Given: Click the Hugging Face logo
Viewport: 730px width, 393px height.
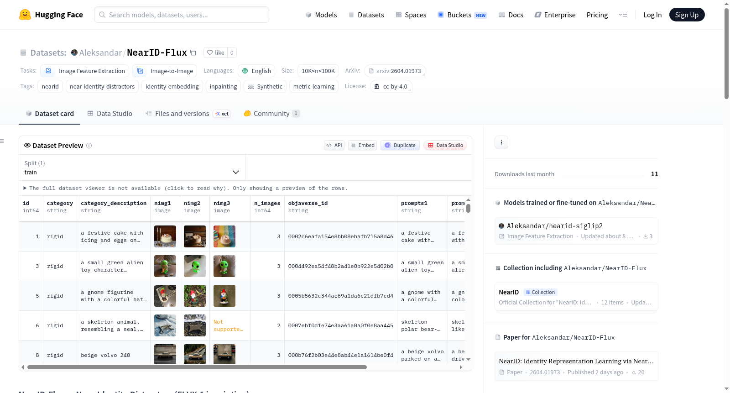Looking at the screenshot, I should (x=51, y=15).
